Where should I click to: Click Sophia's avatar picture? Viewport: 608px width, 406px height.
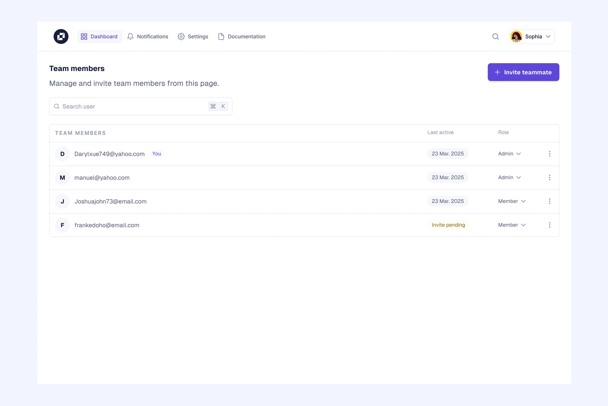[516, 37]
